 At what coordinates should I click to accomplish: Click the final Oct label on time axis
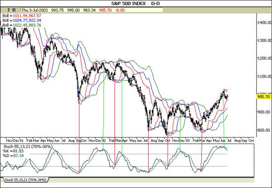251,140
